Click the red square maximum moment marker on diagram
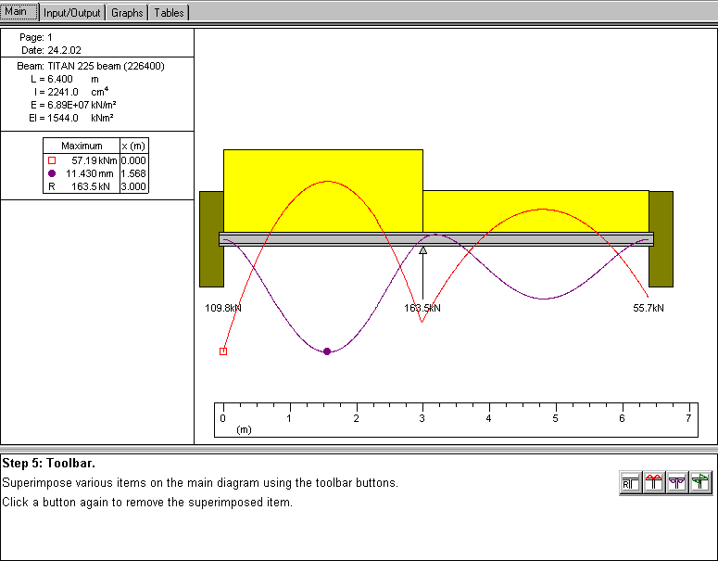The image size is (718, 561). [x=223, y=351]
